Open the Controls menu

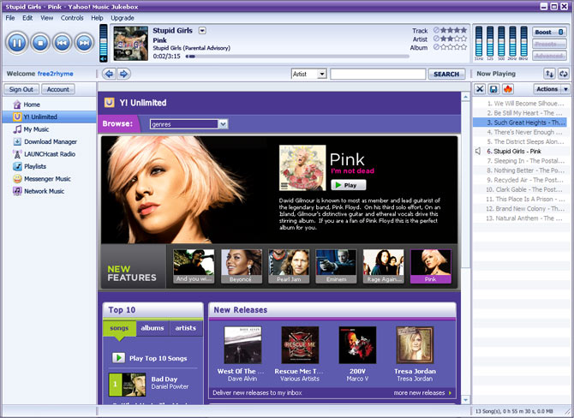[72, 17]
